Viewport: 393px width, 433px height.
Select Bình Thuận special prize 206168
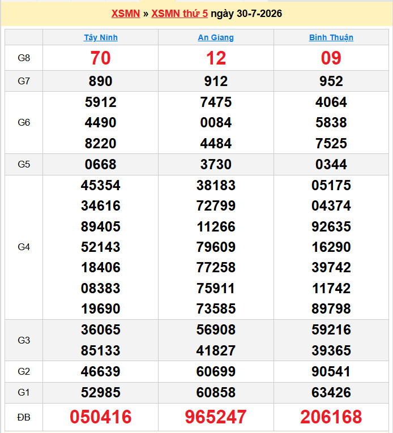(331, 417)
